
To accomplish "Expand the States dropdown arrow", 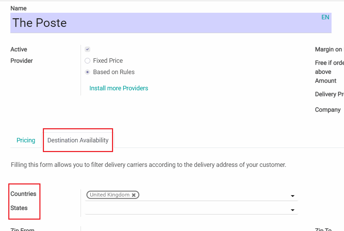I will point(292,210).
